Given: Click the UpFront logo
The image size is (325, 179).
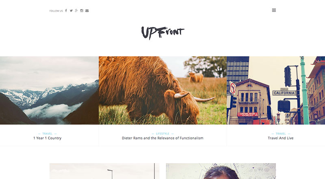Looking at the screenshot, I should [163, 33].
